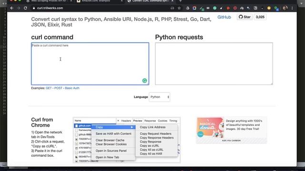The image size is (305, 171).
Task: Open the GET example link
Action: pyautogui.click(x=49, y=88)
